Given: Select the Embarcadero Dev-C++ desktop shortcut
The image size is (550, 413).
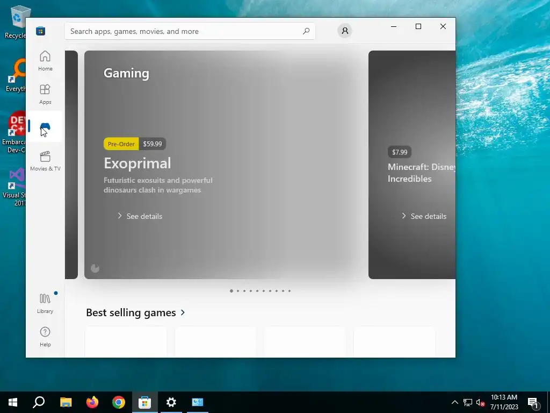Looking at the screenshot, I should coord(14,132).
